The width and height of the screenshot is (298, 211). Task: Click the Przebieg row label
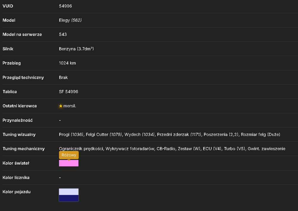[12, 63]
